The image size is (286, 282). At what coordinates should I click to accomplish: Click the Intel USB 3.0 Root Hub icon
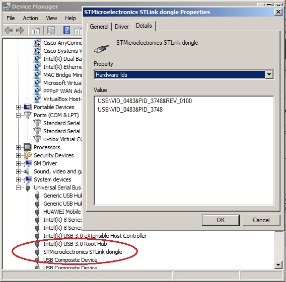tap(37, 244)
